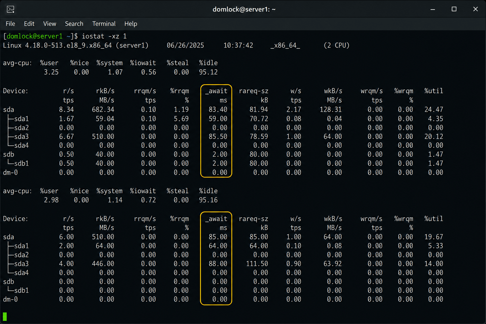Click sda %rrqm value 1.19
This screenshot has width=486, height=324.
coord(181,109)
